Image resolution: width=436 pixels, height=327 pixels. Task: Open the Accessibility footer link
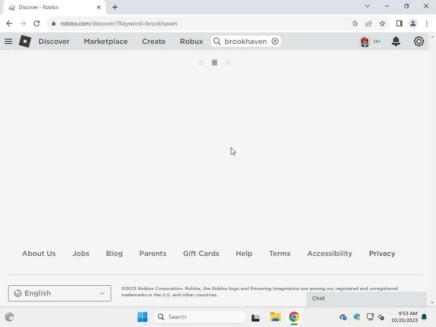(x=330, y=253)
